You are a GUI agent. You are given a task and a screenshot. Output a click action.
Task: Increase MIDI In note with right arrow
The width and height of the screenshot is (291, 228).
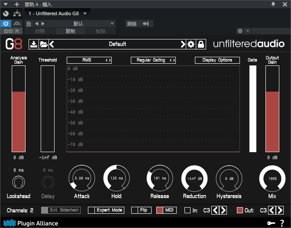click(223, 210)
